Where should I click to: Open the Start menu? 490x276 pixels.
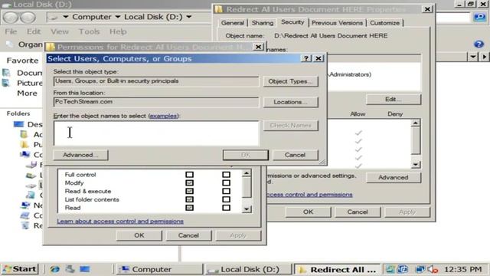(x=20, y=269)
